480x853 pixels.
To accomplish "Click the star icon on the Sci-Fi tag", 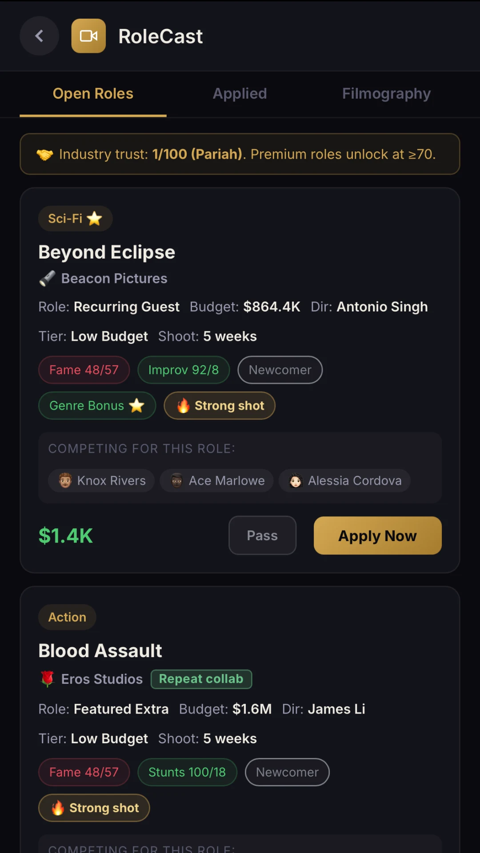I will pos(95,219).
